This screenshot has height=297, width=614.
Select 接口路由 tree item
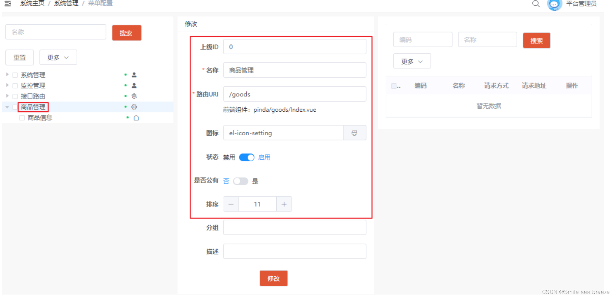[x=33, y=96]
